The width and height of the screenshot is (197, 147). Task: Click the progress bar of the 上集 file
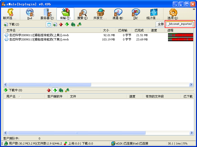pyautogui.click(x=180, y=35)
